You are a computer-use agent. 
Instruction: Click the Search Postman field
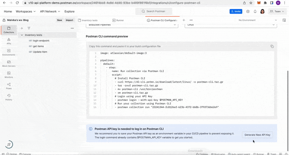154,12
